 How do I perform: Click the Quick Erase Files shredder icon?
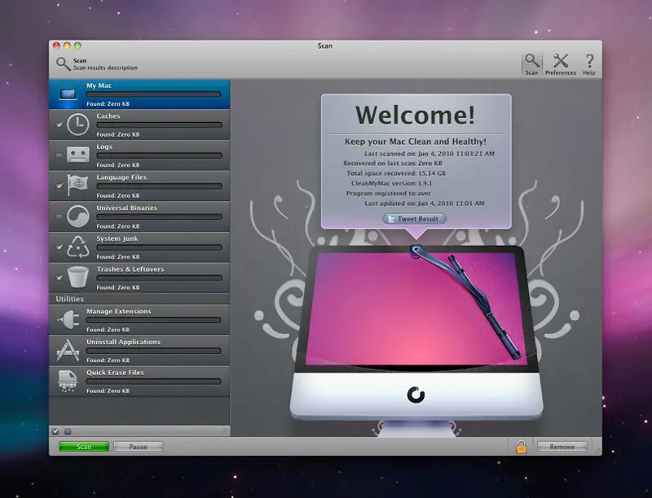(68, 381)
